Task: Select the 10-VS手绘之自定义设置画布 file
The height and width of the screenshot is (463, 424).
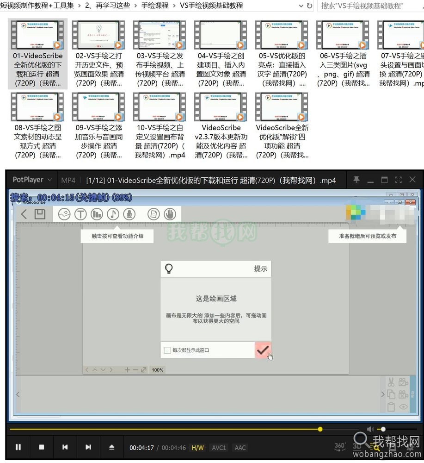Action: [x=160, y=125]
